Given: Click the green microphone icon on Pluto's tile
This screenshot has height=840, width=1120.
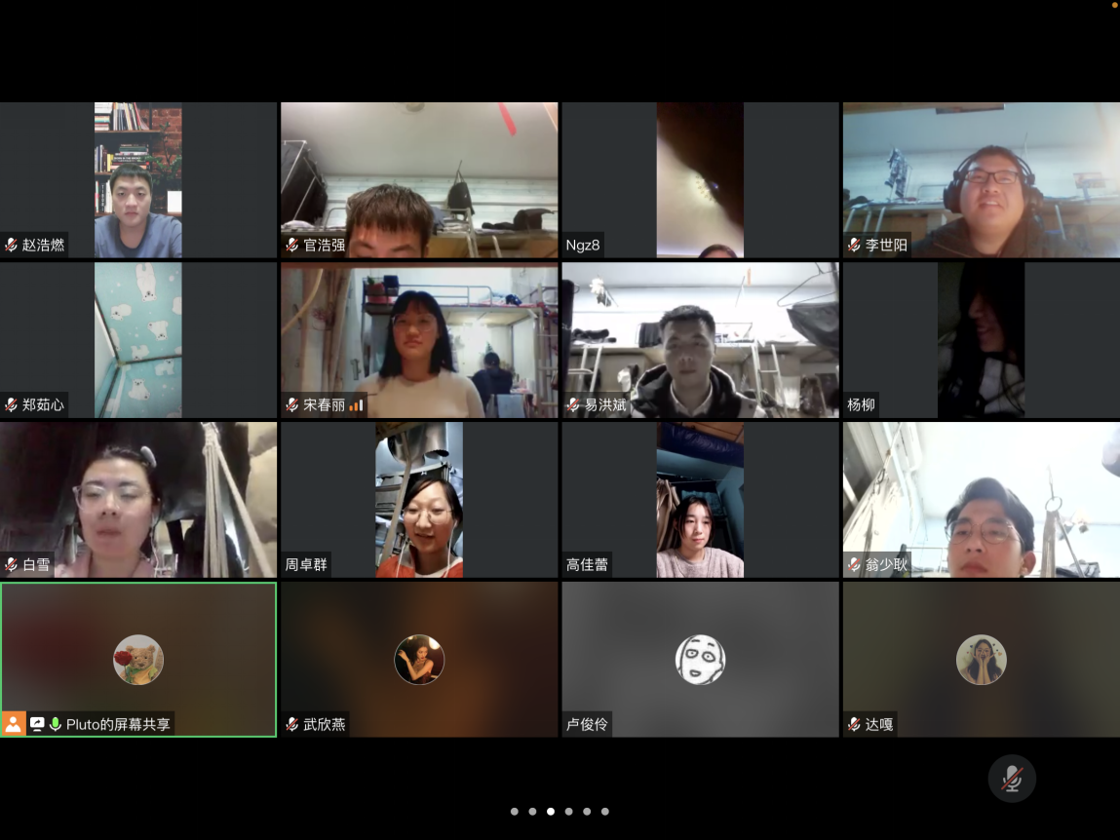Looking at the screenshot, I should point(56,724).
